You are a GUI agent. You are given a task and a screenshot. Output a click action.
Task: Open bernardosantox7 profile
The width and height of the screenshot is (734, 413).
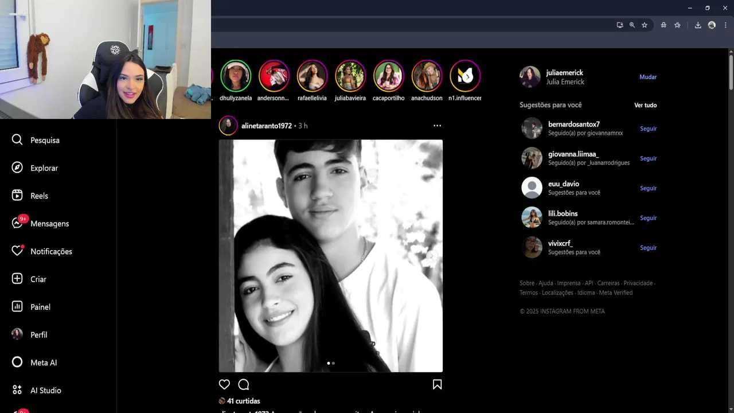(574, 124)
